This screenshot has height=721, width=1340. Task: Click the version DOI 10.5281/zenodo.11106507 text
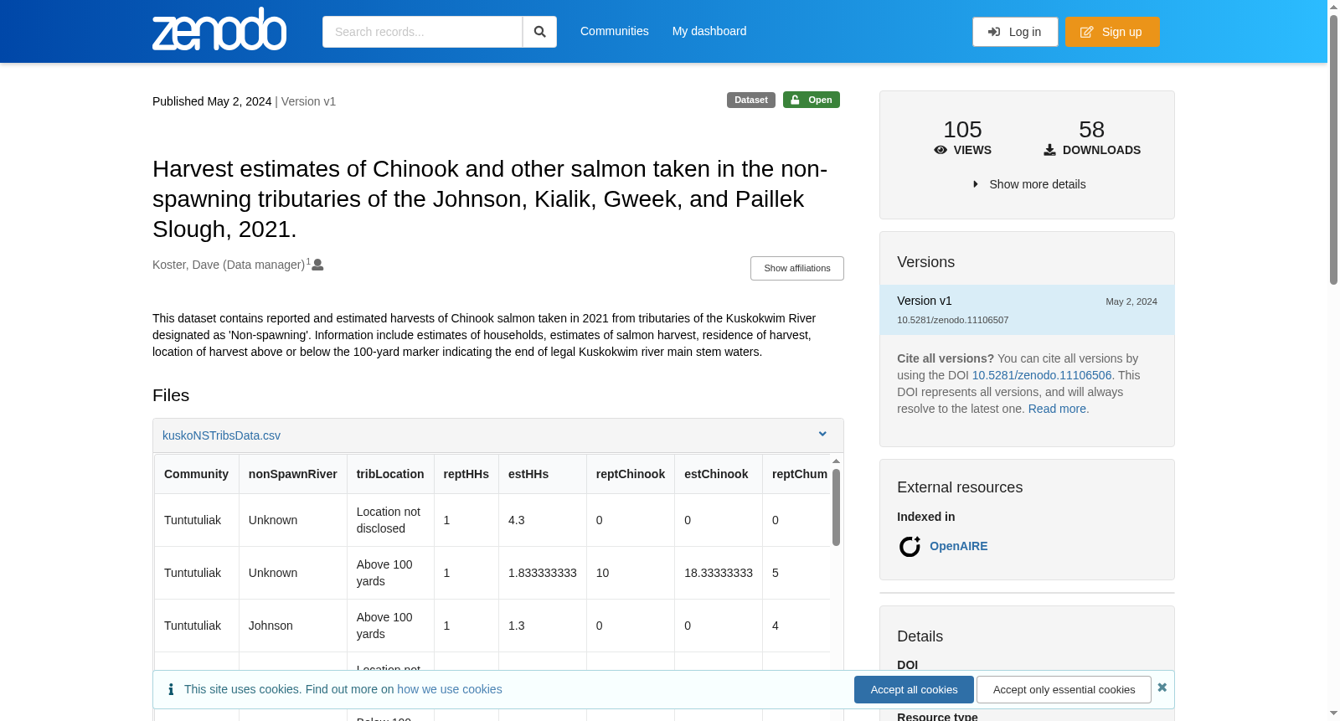tap(953, 320)
